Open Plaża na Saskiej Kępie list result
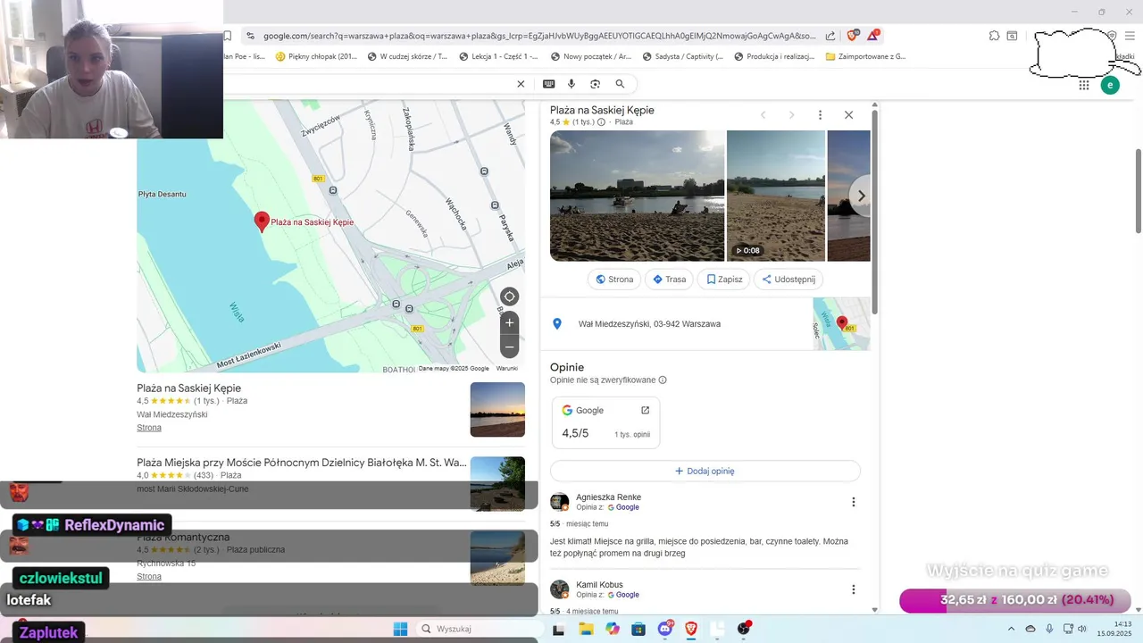Viewport: 1143px width, 643px height. [189, 388]
